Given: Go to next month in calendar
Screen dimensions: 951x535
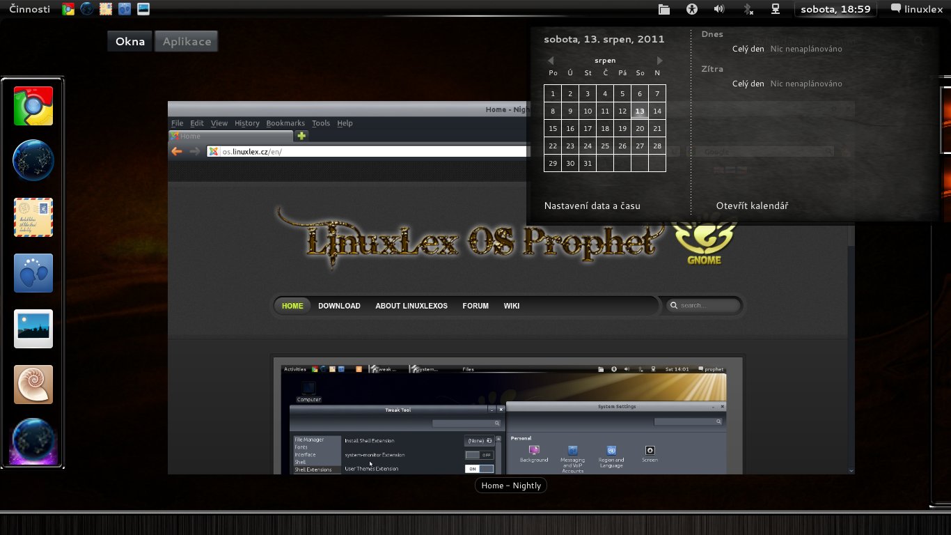Looking at the screenshot, I should pos(659,61).
